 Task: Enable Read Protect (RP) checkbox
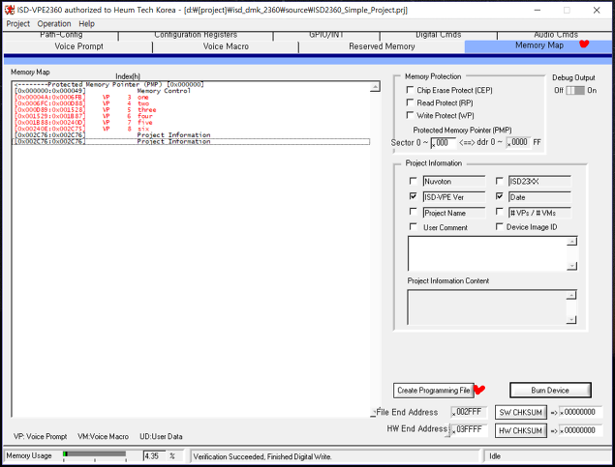[x=411, y=102]
